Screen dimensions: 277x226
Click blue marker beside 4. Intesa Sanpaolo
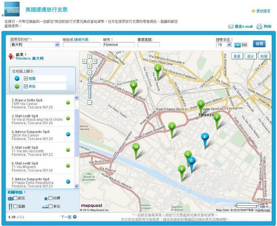click(68, 134)
